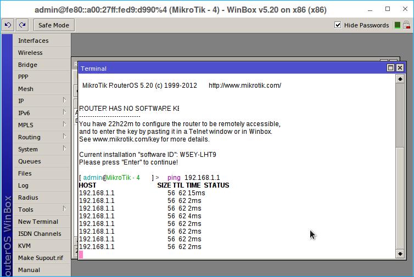The width and height of the screenshot is (414, 277).
Task: Open the Interfaces menu
Action: (42, 41)
